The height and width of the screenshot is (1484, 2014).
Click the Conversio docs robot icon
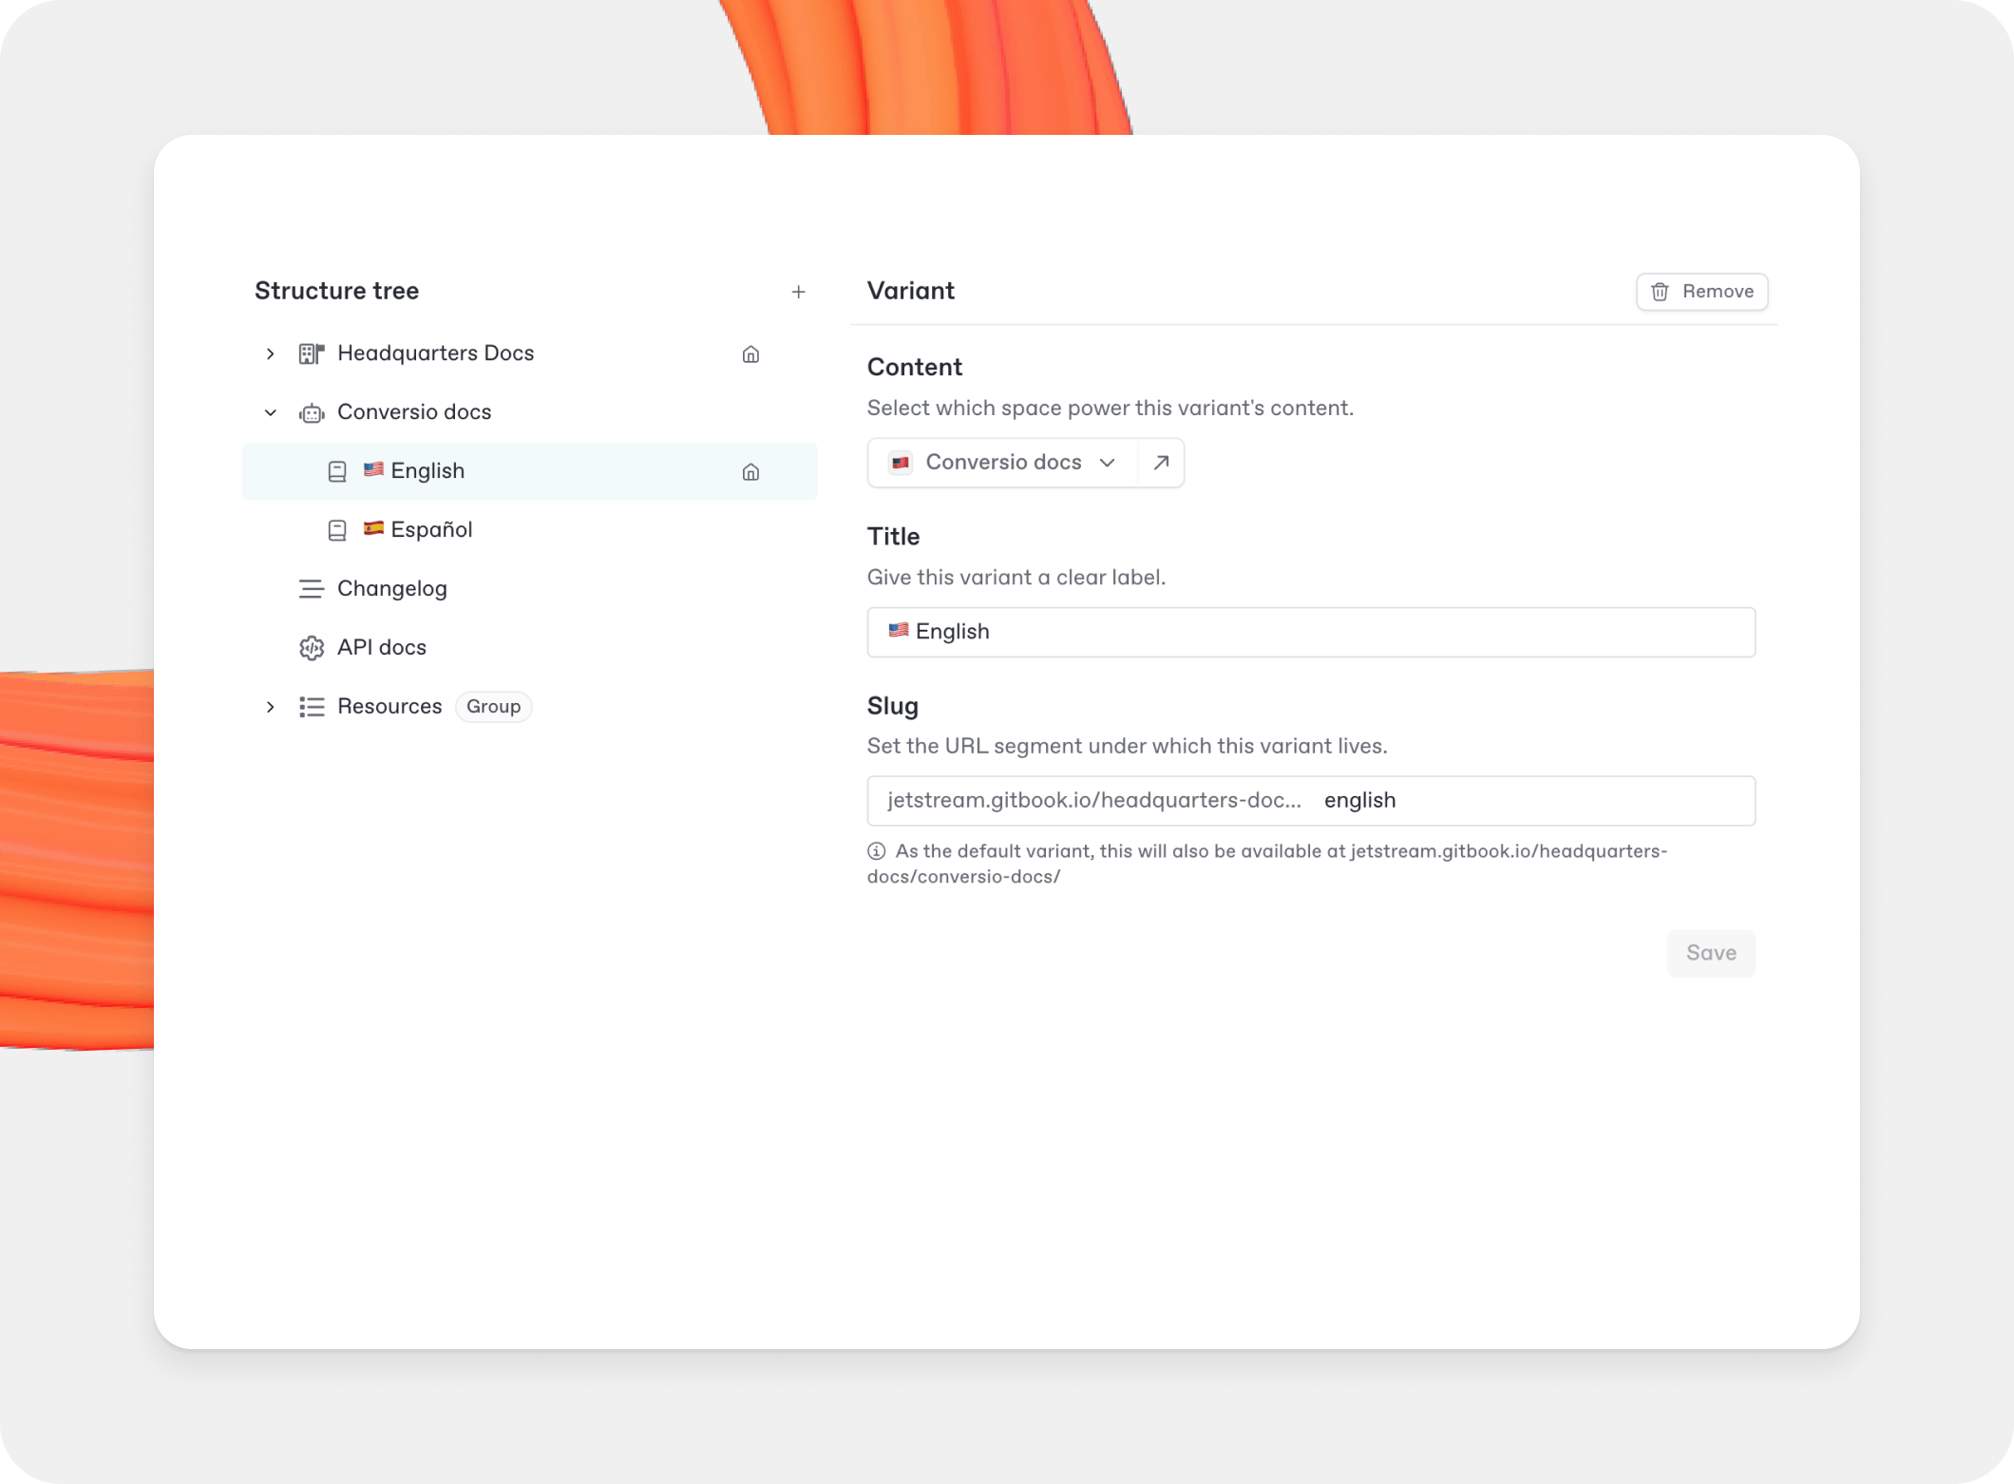pos(312,413)
